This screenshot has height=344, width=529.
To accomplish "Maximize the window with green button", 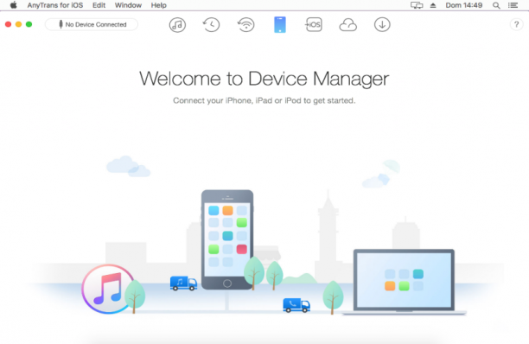I will click(29, 24).
